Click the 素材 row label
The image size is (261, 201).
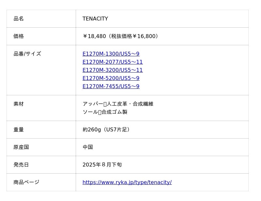[19, 104]
